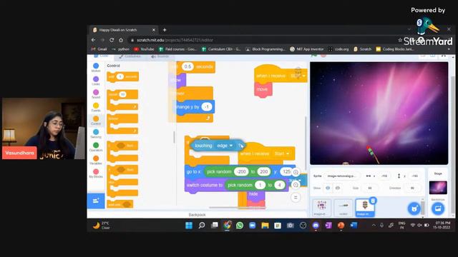This screenshot has width=458, height=257.
Task: Reload the Scratch page
Action: coord(112,40)
